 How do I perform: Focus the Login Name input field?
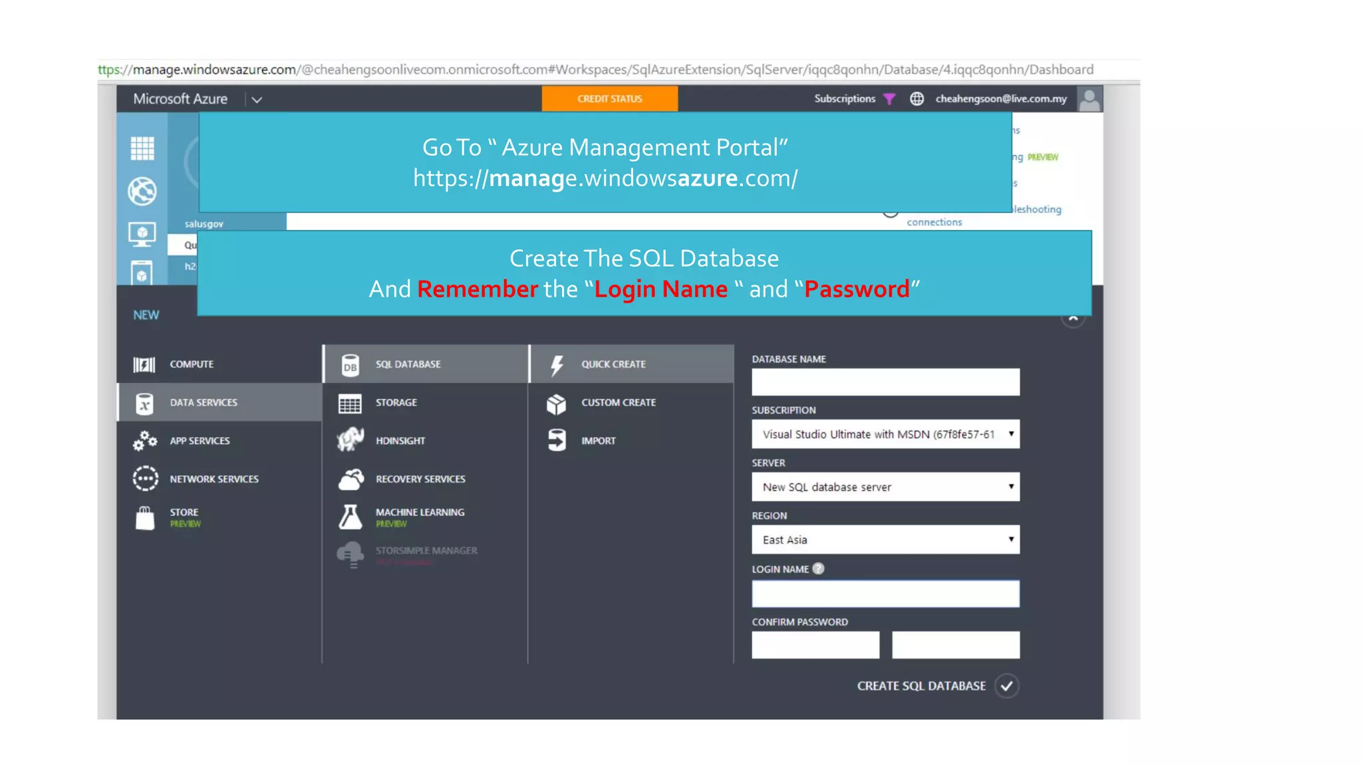click(886, 594)
